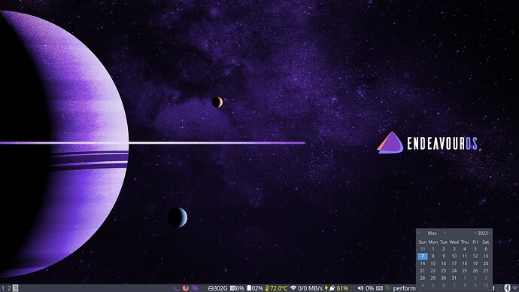Choose date 20 in the calendar

(486, 263)
